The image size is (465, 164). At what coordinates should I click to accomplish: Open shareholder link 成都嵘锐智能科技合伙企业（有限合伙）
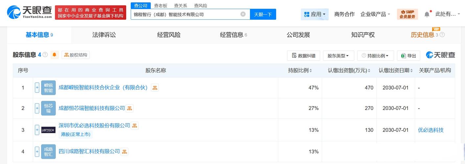tap(103, 88)
